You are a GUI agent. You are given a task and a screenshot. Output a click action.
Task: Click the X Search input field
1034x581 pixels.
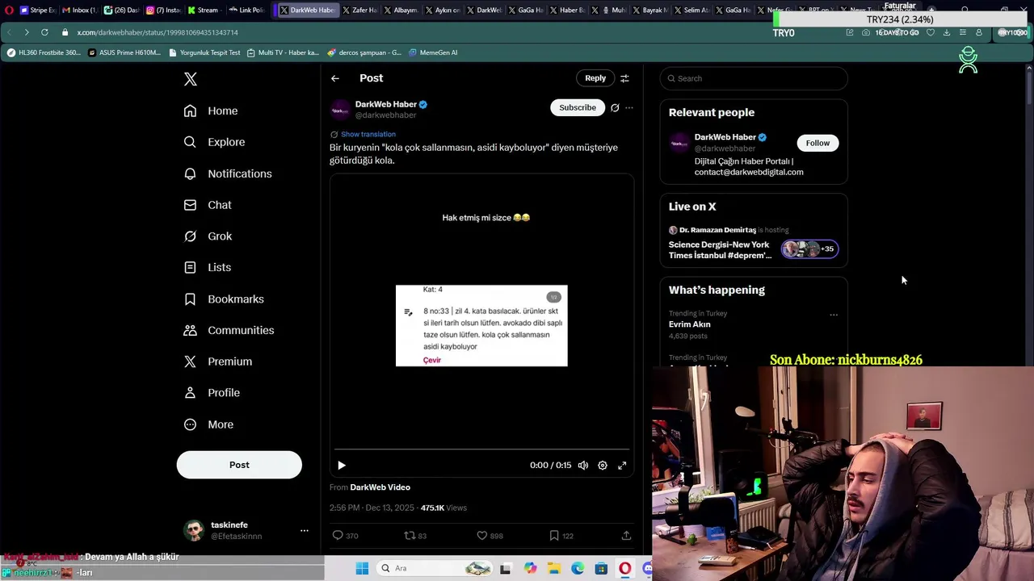pyautogui.click(x=754, y=78)
